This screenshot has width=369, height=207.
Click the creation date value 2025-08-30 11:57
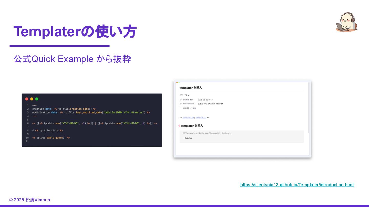coord(205,100)
